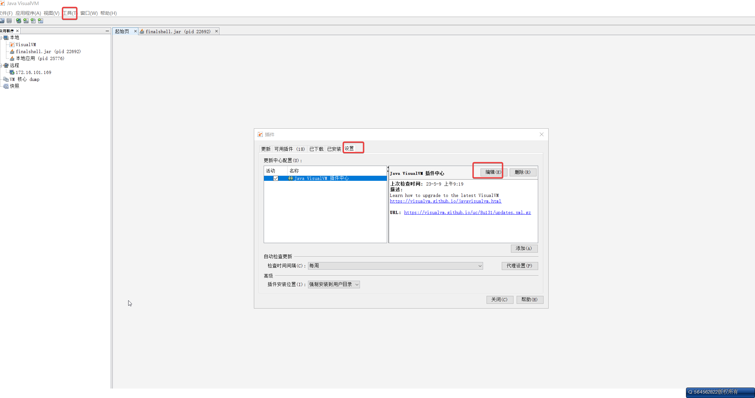Collapse the 远程 tree node
755x398 pixels.
pyautogui.click(x=1, y=65)
